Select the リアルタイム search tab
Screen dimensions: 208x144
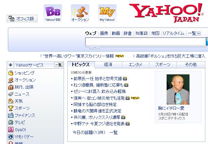click(174, 33)
